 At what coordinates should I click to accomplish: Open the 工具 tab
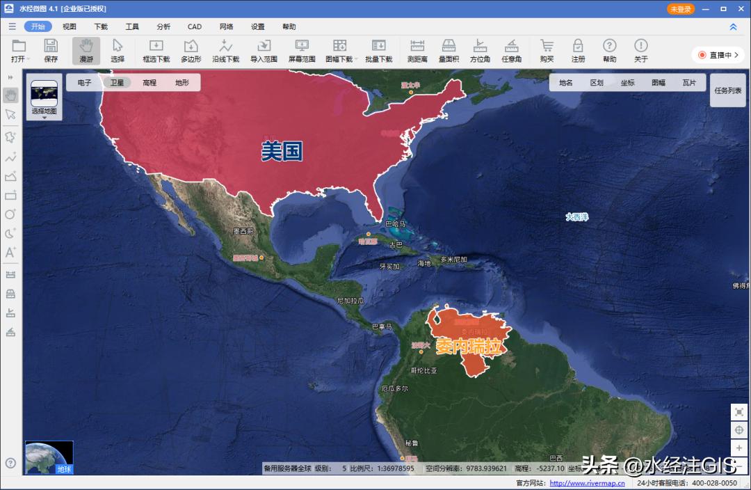pyautogui.click(x=131, y=26)
